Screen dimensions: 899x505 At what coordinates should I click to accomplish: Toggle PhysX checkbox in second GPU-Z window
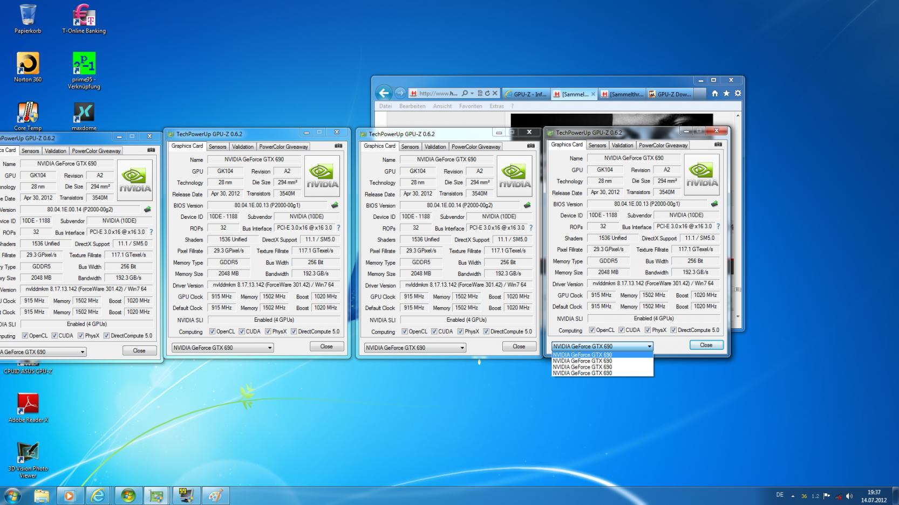pos(268,331)
